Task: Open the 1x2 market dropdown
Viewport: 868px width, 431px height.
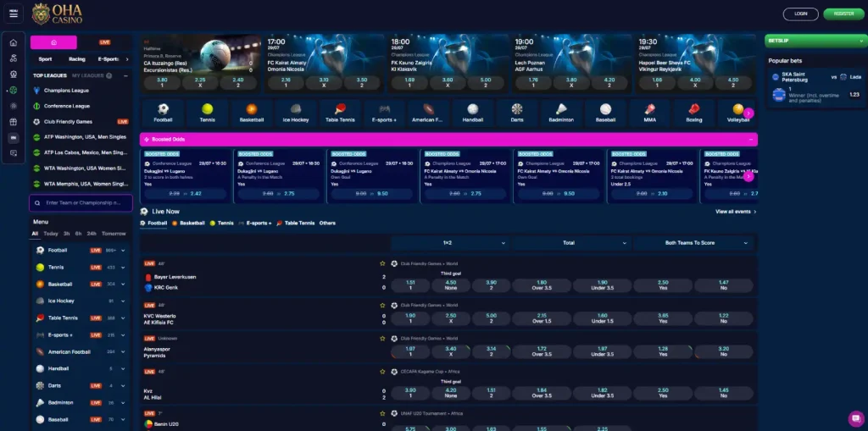Action: (x=450, y=243)
